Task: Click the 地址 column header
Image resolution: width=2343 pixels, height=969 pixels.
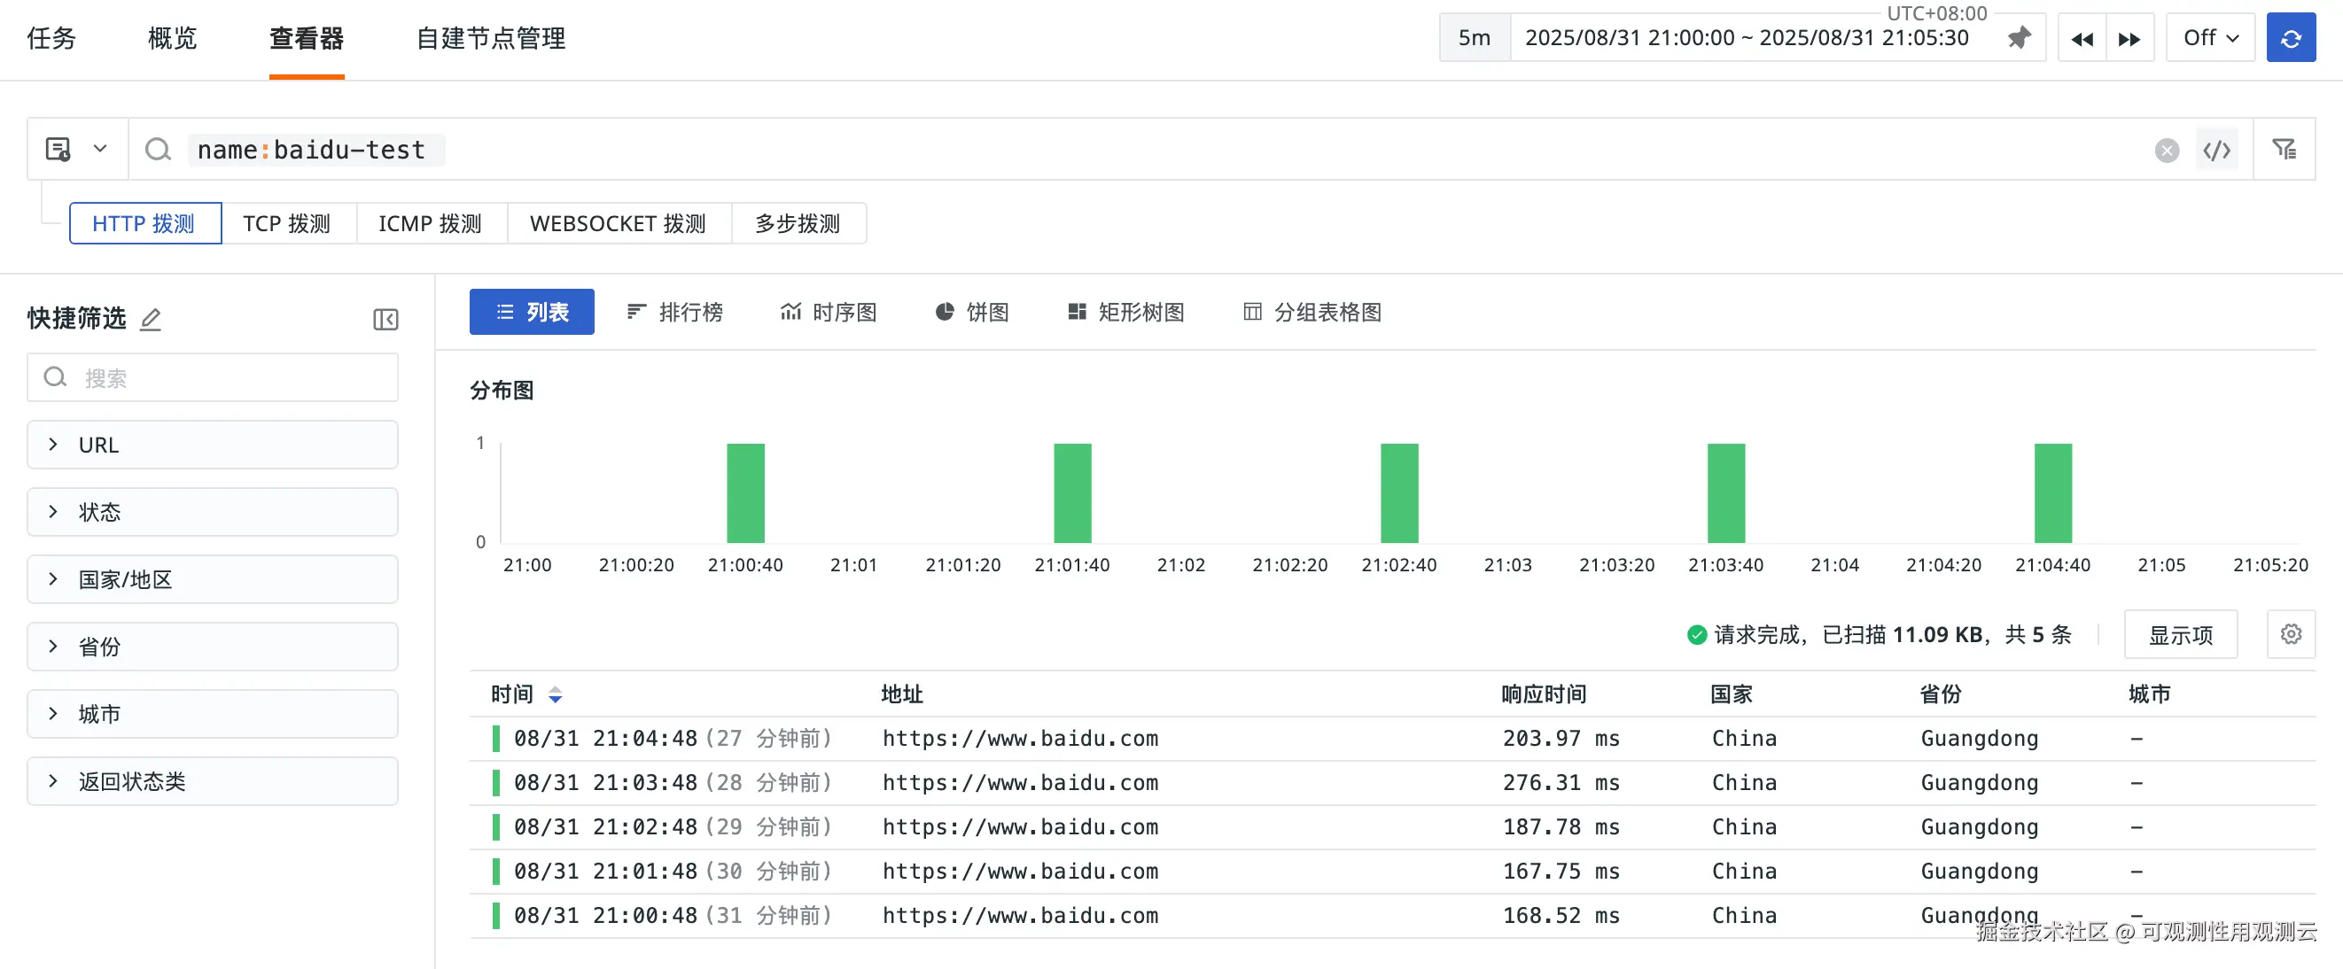Action: (x=902, y=694)
